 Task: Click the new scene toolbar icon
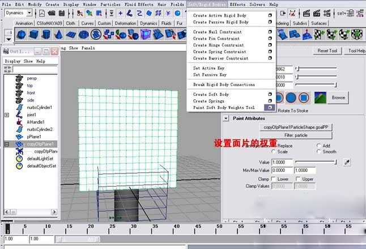click(x=42, y=13)
